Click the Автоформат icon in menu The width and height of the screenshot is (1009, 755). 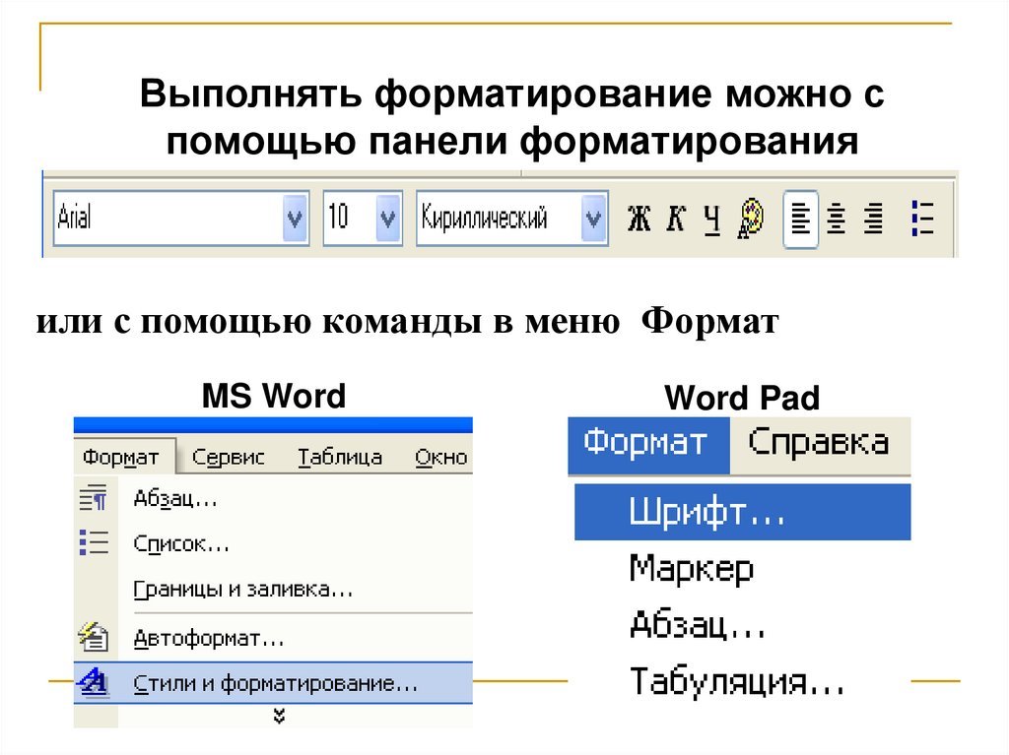(94, 638)
